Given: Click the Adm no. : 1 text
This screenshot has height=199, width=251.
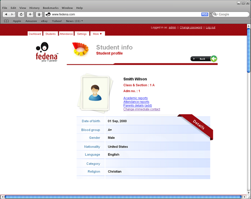Looking at the screenshot, I should (x=132, y=91).
